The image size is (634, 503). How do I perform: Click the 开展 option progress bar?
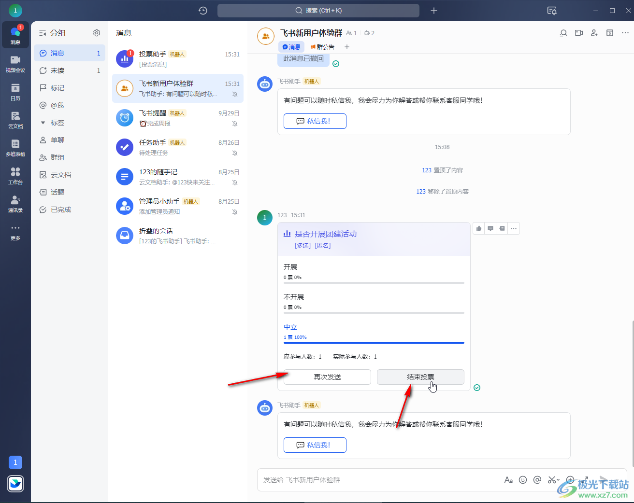[374, 283]
